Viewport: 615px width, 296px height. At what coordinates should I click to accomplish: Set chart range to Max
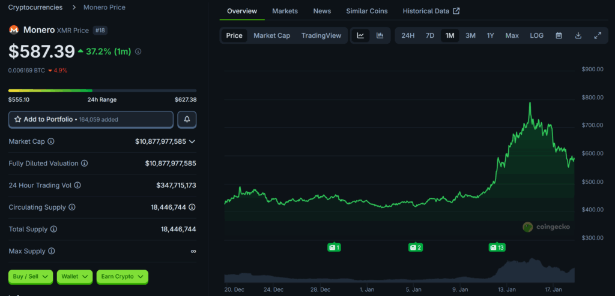[x=512, y=35]
